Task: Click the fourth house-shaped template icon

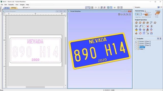Action: (x=147, y=30)
